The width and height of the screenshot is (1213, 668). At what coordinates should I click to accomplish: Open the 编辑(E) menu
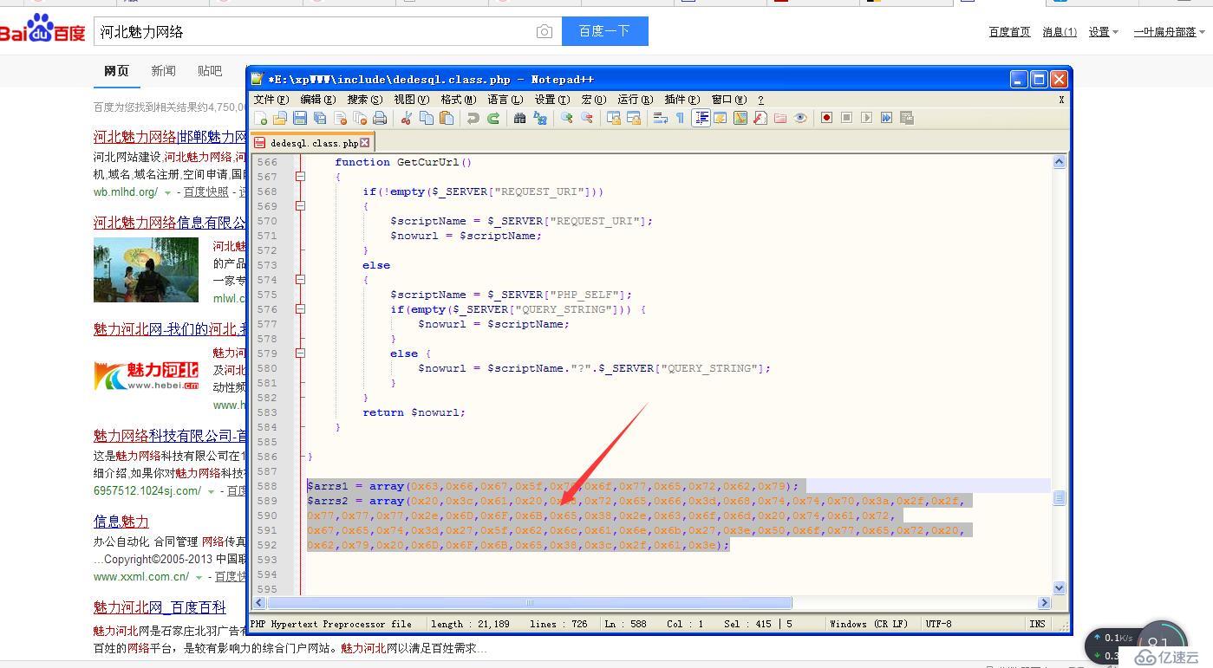(317, 100)
